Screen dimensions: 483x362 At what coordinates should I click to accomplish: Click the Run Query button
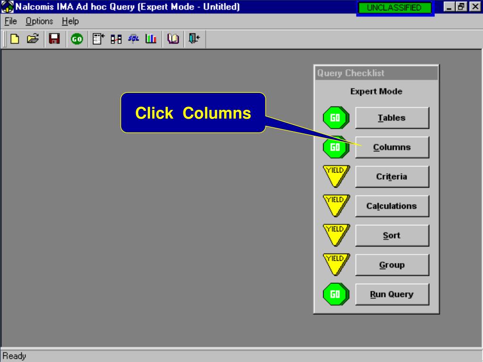[392, 295]
